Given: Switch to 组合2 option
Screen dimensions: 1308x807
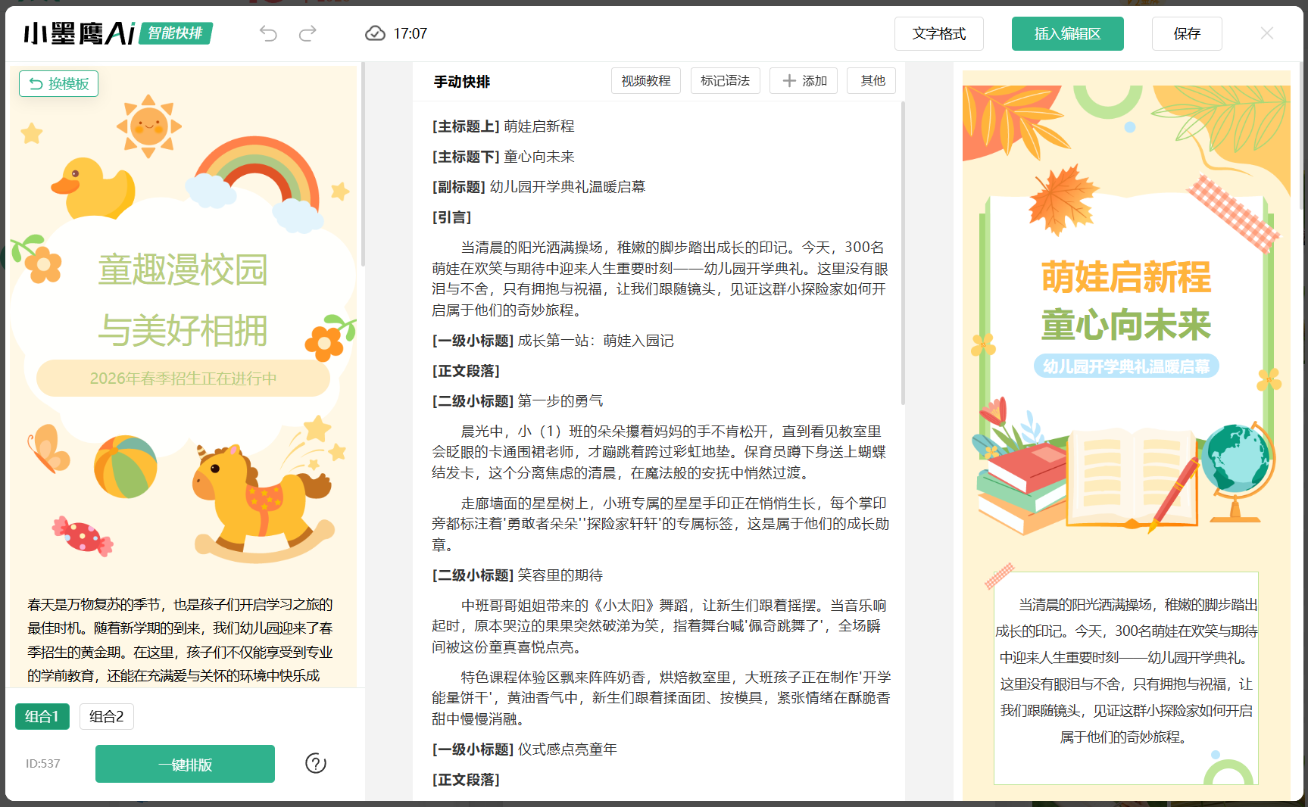Looking at the screenshot, I should (106, 716).
